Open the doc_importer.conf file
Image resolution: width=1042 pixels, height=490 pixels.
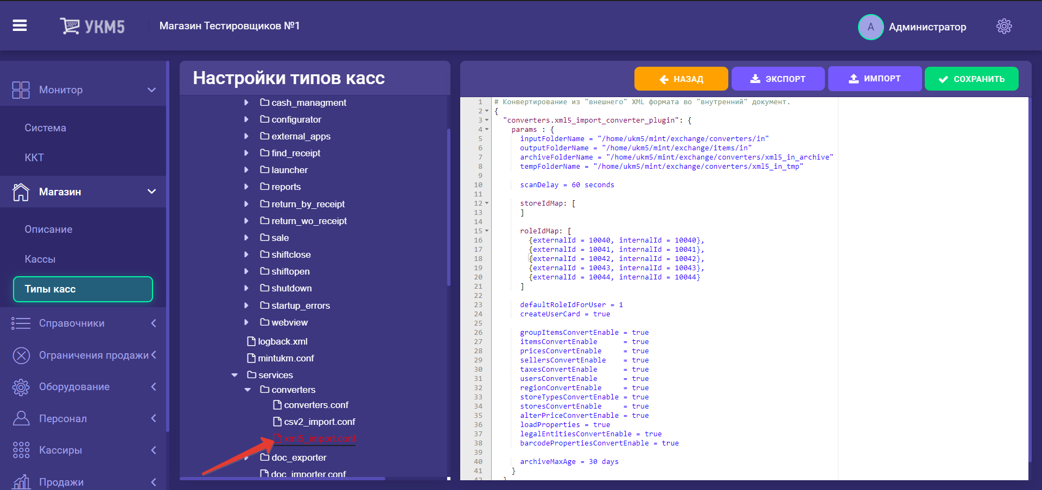click(x=308, y=474)
